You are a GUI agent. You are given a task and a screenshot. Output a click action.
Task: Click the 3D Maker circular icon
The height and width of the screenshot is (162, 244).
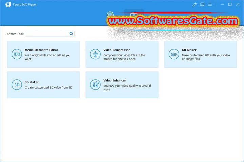17,85
